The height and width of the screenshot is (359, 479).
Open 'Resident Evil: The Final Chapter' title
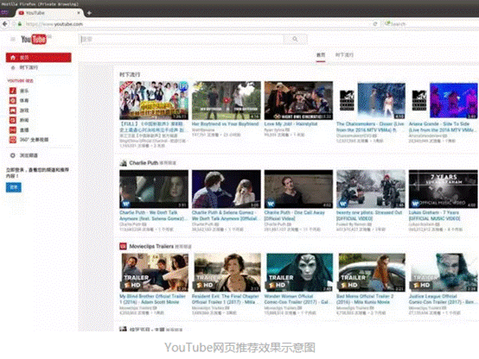click(226, 299)
